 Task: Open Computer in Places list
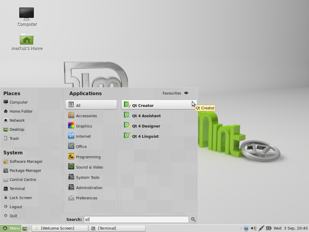tap(16, 102)
